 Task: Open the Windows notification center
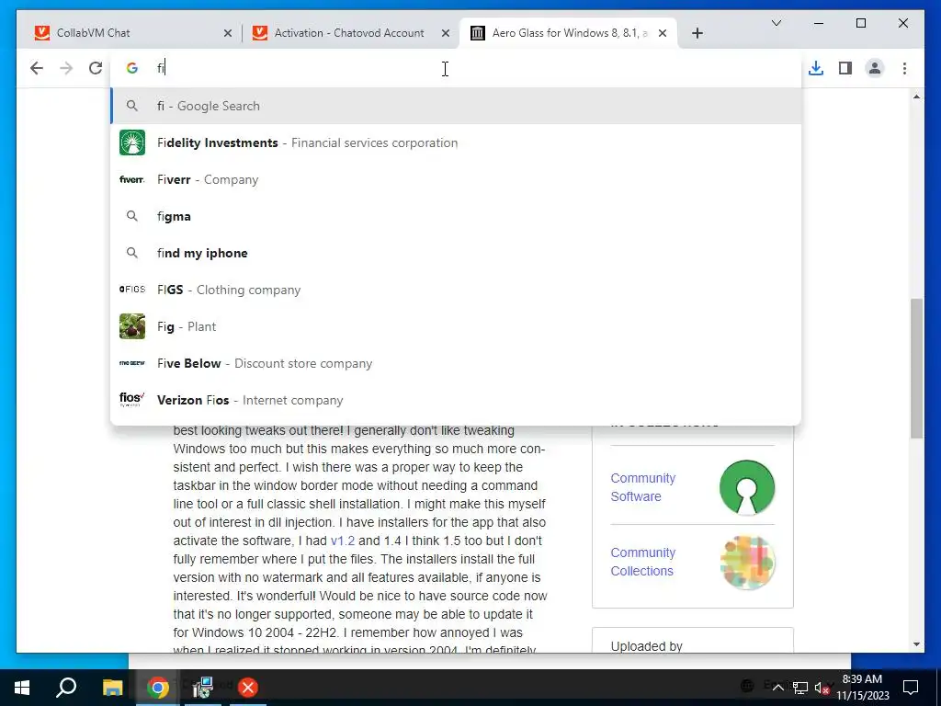pos(911,688)
